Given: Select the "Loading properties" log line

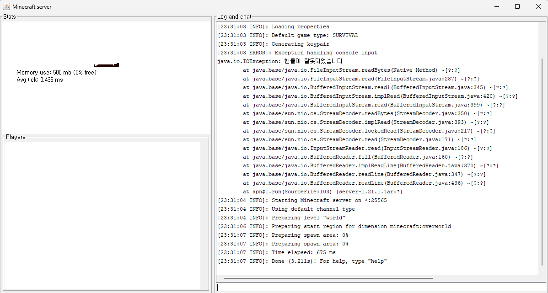Looking at the screenshot, I should click(273, 27).
